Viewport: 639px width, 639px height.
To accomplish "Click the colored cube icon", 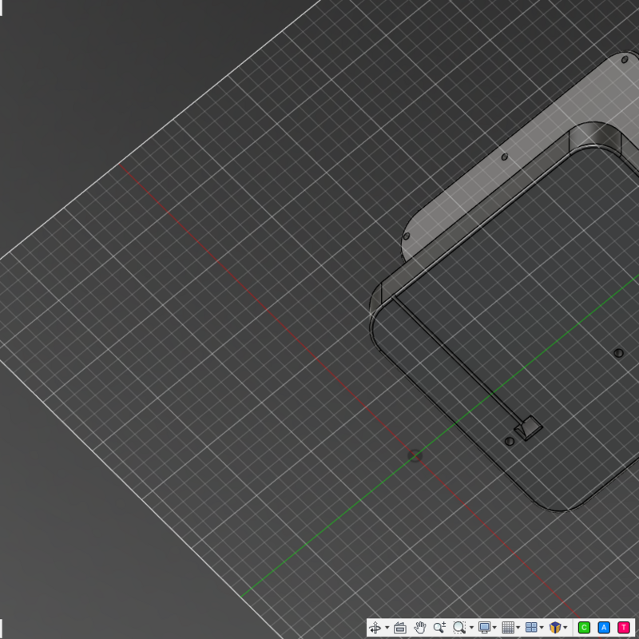I will click(555, 628).
